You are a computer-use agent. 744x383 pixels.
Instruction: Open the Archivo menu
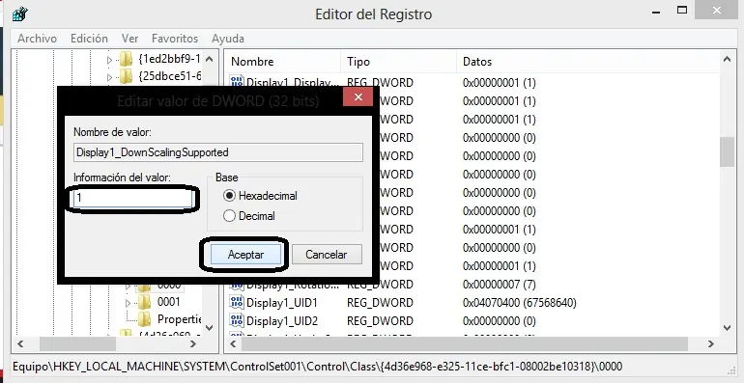[37, 39]
